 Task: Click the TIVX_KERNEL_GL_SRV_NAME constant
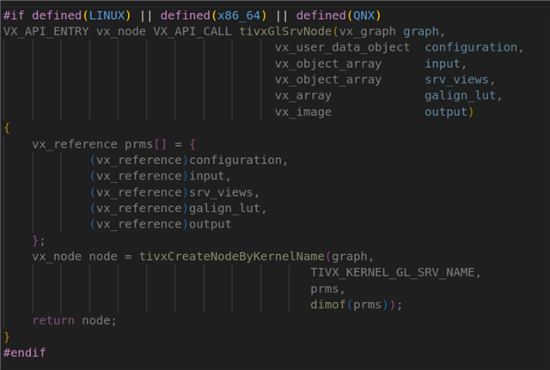click(393, 272)
